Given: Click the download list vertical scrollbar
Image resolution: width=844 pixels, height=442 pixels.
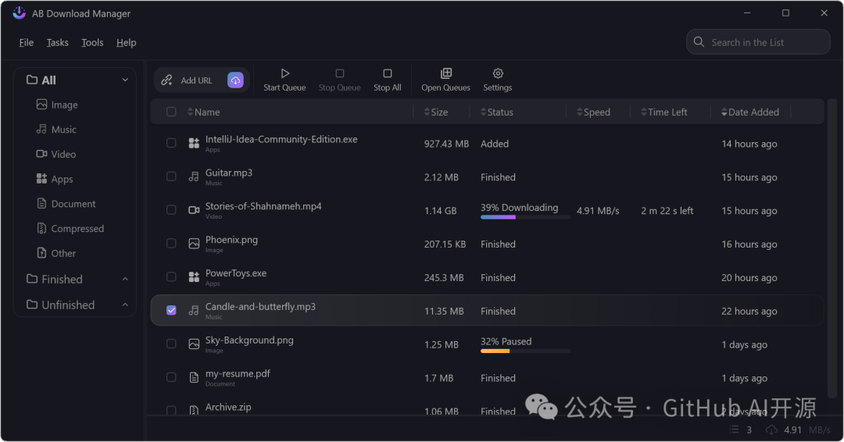Looking at the screenshot, I should (x=832, y=248).
